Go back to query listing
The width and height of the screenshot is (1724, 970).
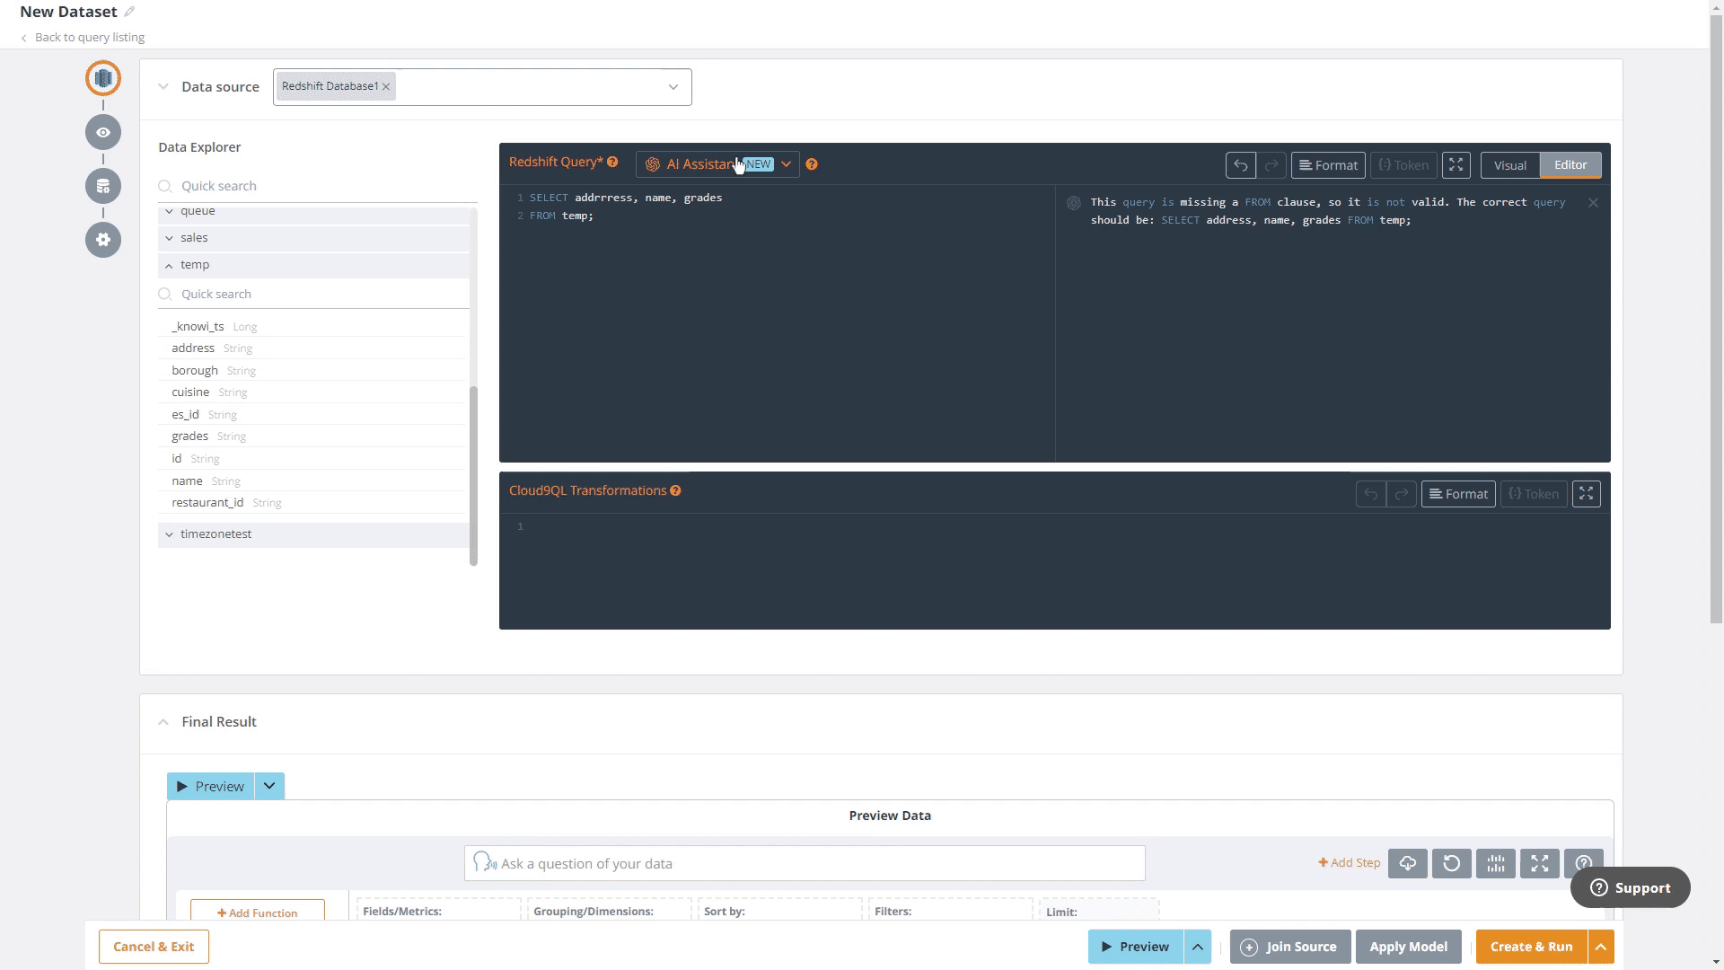[x=89, y=38]
